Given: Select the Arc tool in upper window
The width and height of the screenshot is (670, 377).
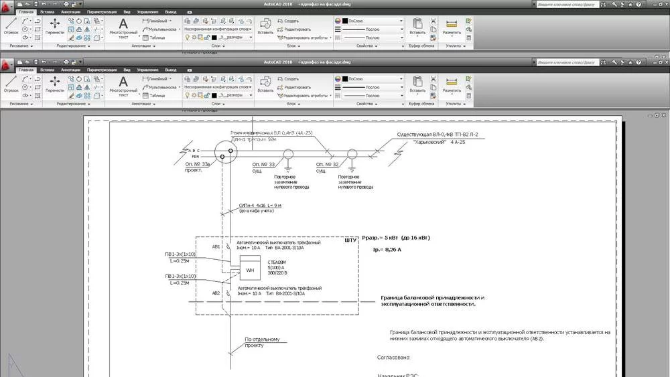Looking at the screenshot, I should 25,21.
